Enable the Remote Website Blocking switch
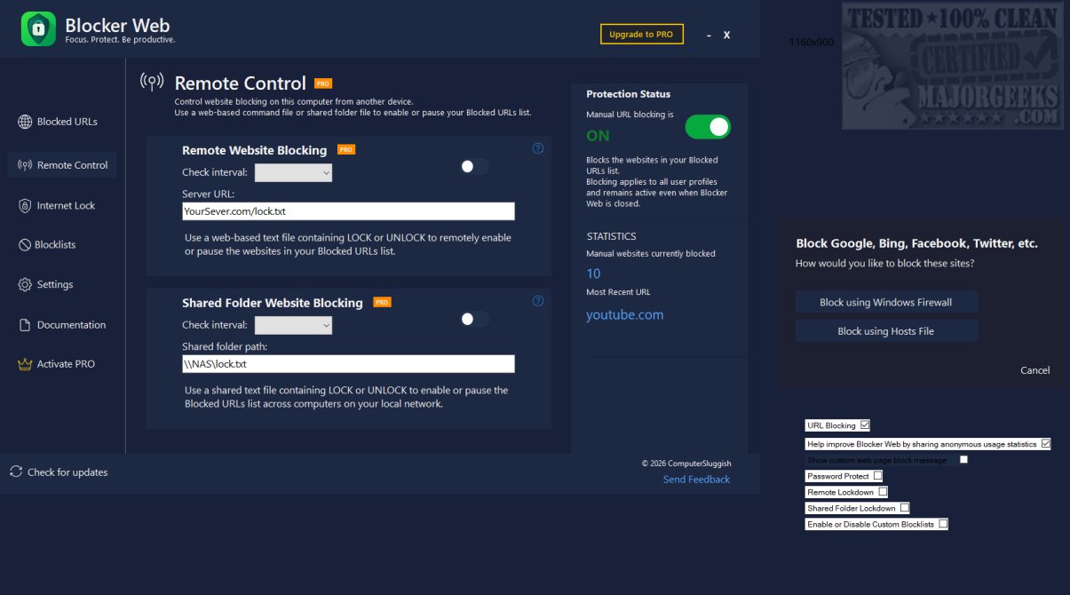Viewport: 1070px width, 595px height. (474, 166)
